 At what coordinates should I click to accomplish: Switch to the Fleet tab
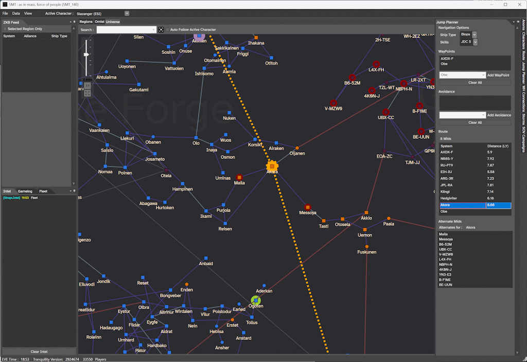(x=43, y=191)
